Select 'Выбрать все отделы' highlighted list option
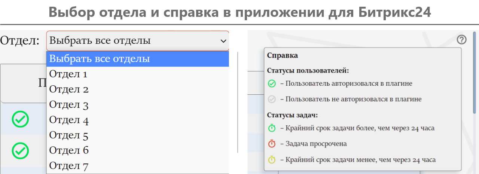This screenshot has width=479, height=174. [138, 59]
